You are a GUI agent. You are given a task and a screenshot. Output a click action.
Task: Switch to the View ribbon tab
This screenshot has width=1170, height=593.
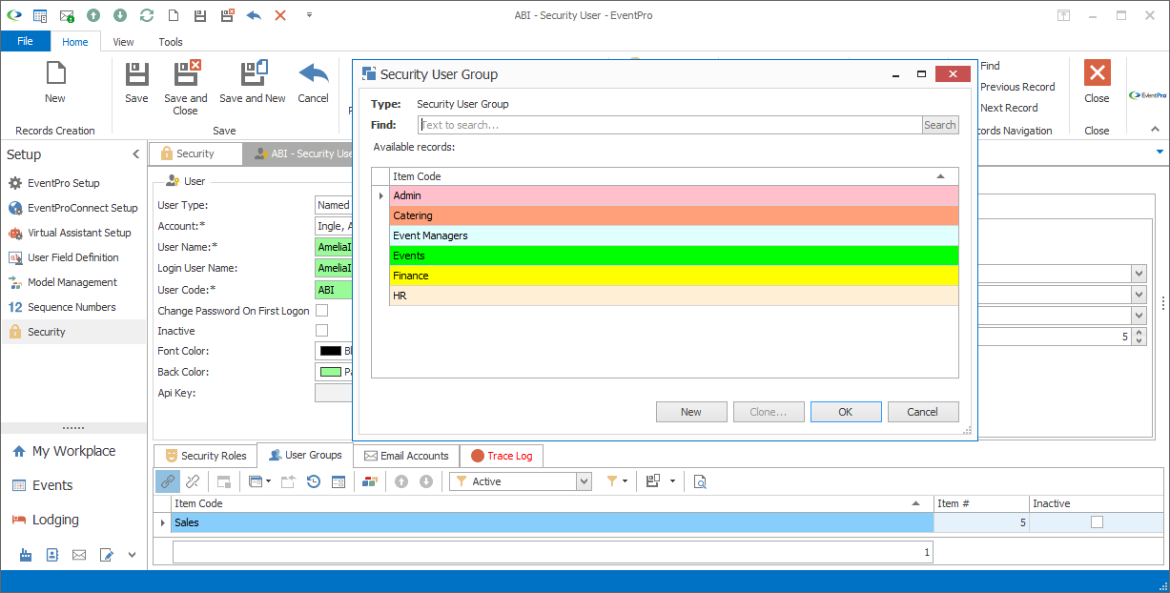(123, 42)
